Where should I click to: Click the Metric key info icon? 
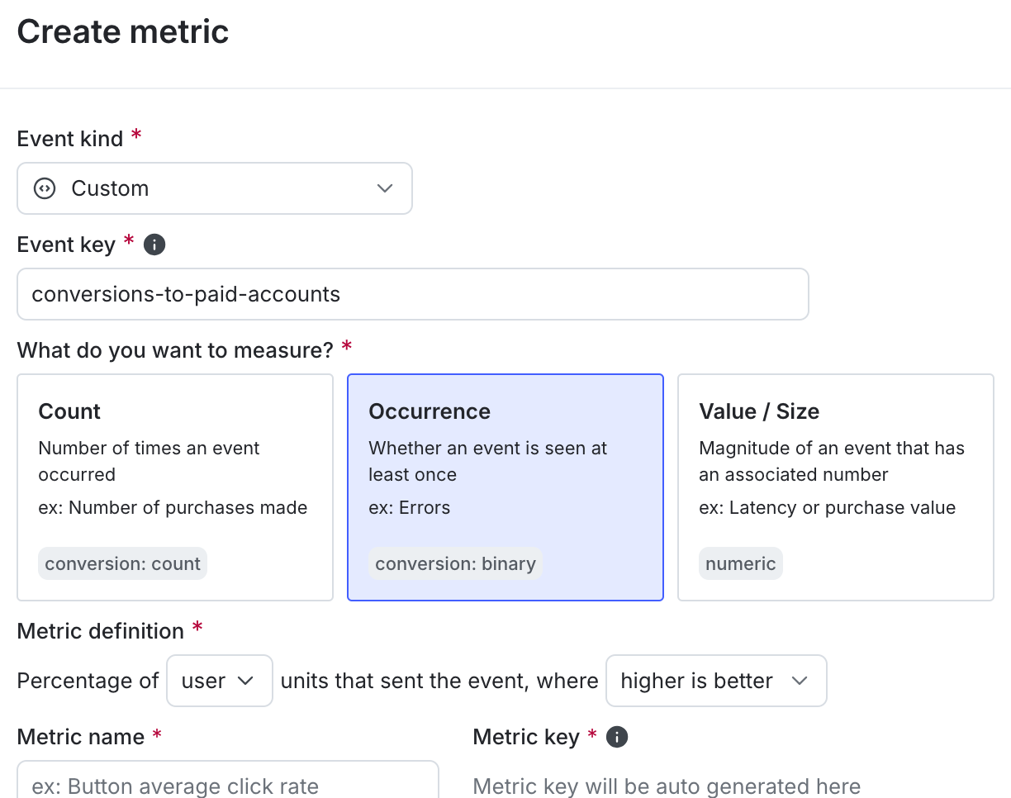[616, 736]
